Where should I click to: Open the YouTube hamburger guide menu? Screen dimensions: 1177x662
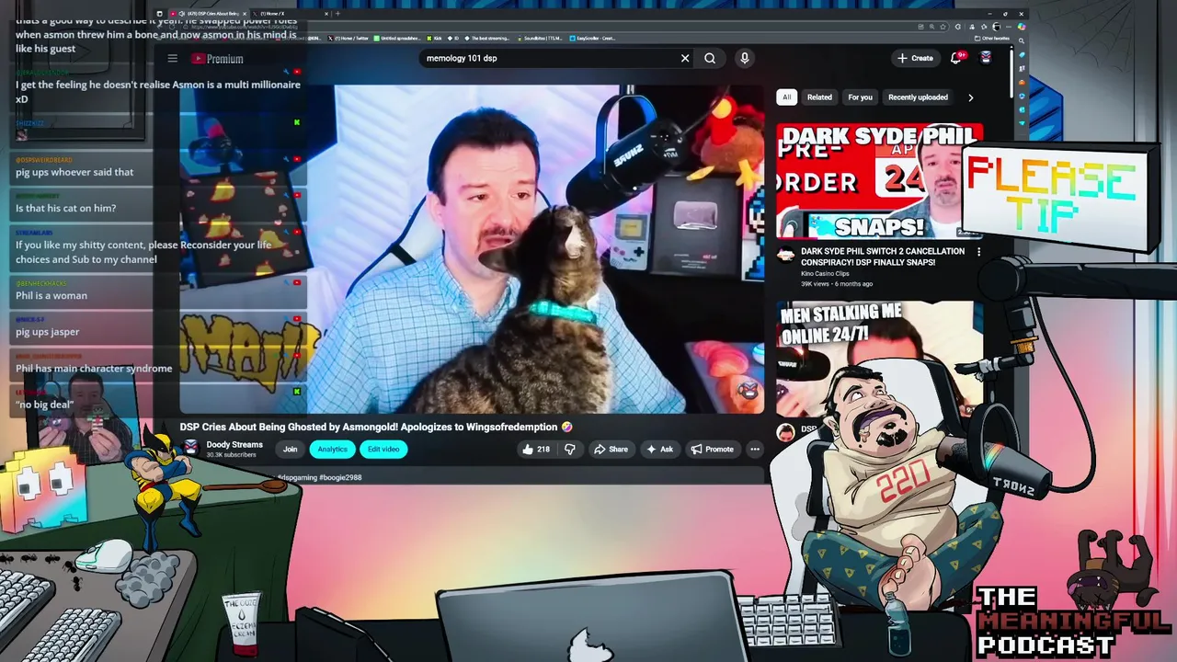pos(172,59)
